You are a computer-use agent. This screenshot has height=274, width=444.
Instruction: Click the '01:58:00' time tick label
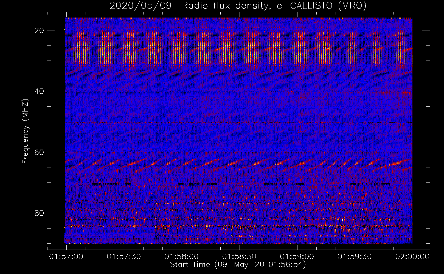181,257
